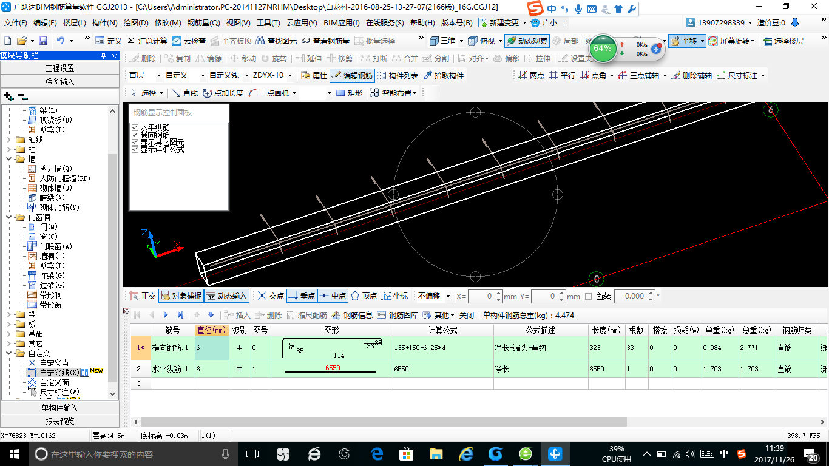829x466 pixels.
Task: Click next record arrow in rebar table toolbar
Action: tap(165, 315)
